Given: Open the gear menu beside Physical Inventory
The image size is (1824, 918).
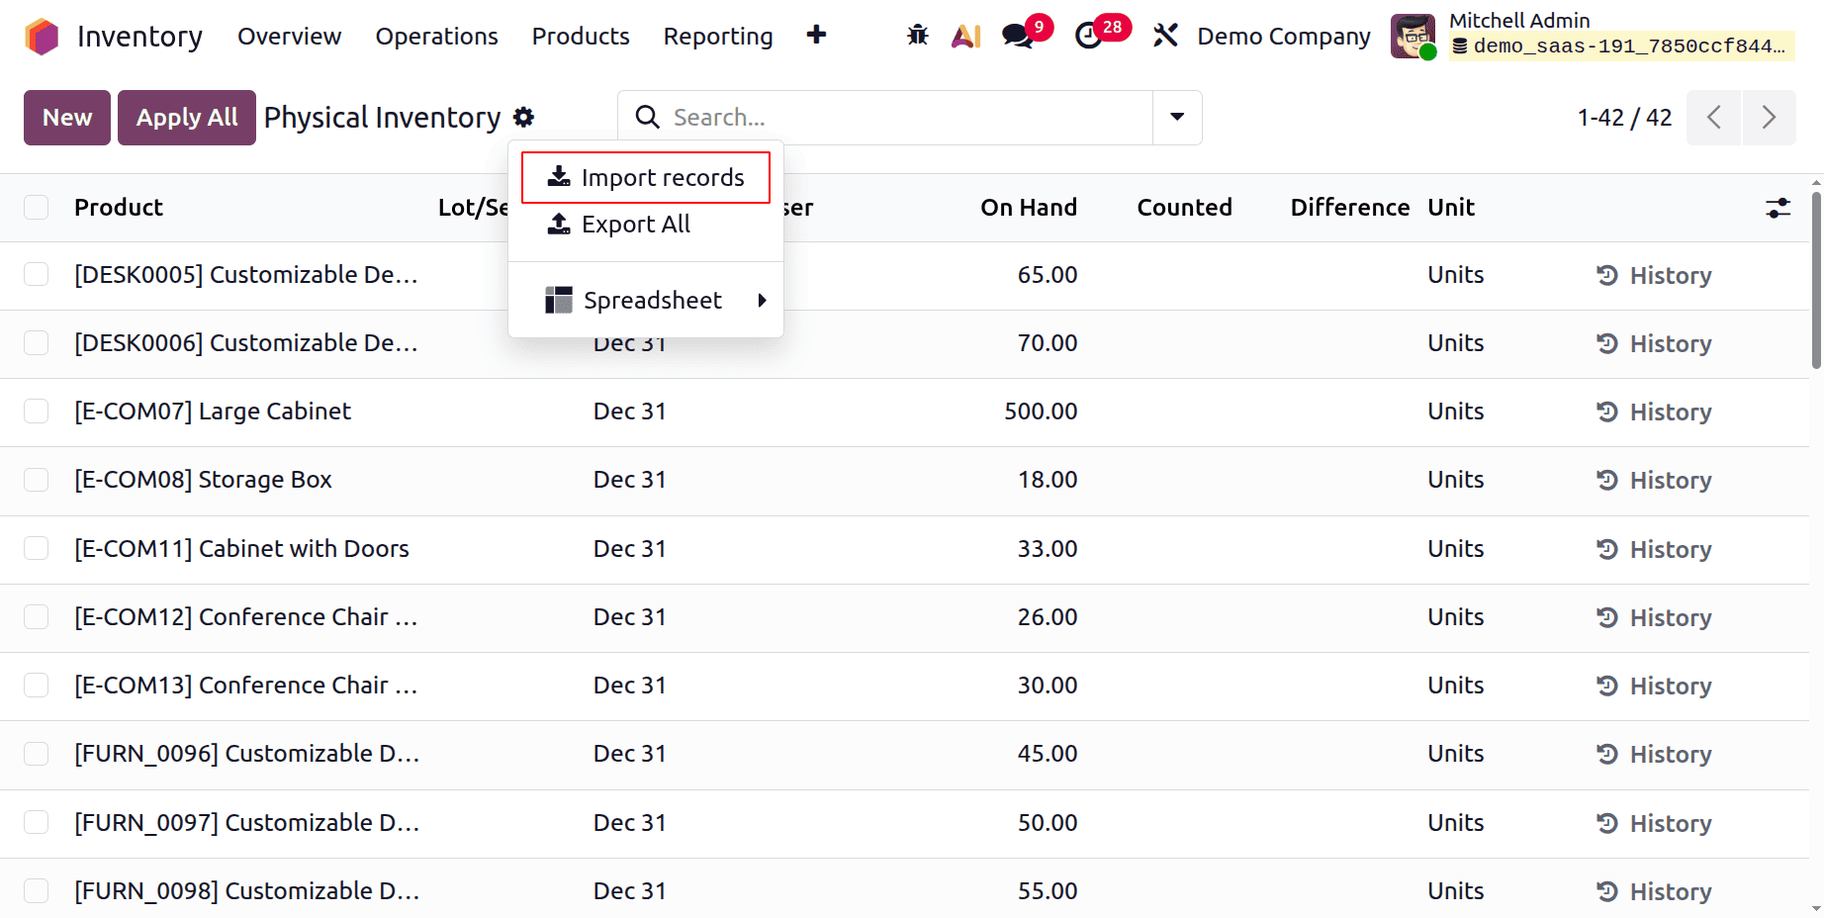Looking at the screenshot, I should pos(523,117).
